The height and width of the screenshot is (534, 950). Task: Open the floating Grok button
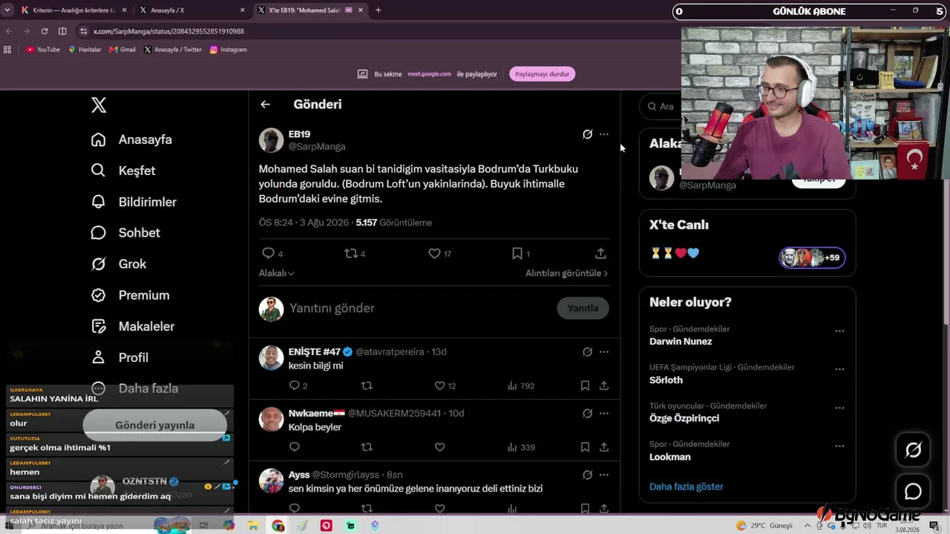[913, 449]
